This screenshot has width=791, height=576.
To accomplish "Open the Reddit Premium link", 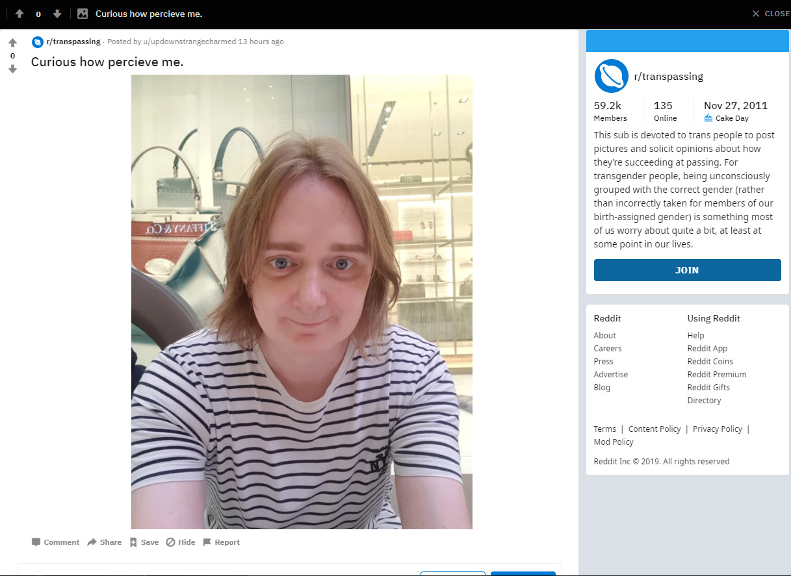I will coord(717,375).
